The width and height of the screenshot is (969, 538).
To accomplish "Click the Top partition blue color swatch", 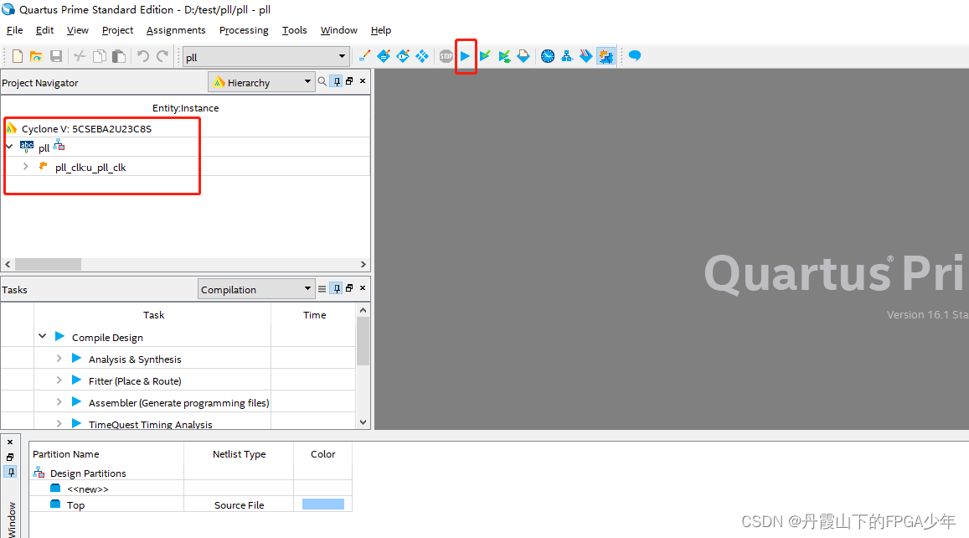I will click(323, 504).
